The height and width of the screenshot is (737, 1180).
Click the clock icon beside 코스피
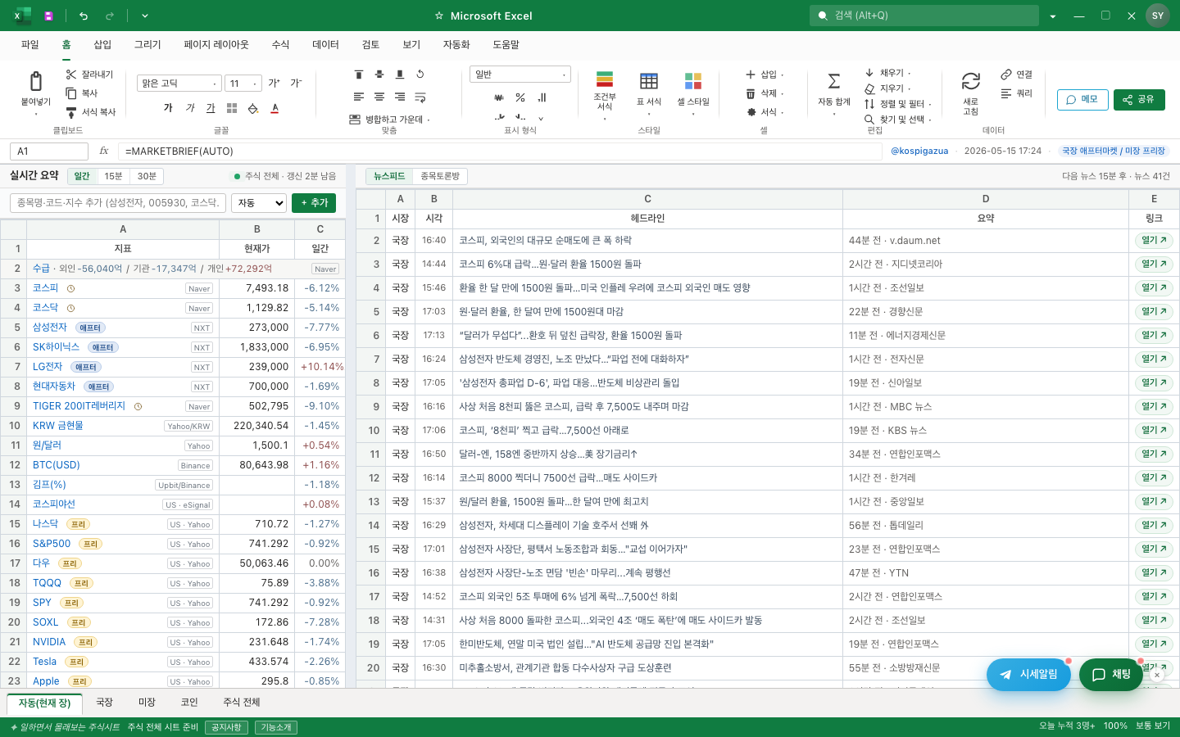70,288
